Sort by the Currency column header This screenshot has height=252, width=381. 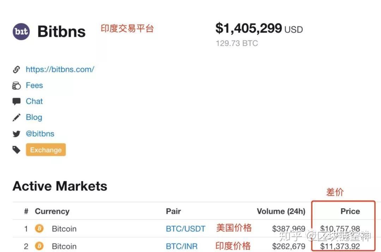[52, 211]
